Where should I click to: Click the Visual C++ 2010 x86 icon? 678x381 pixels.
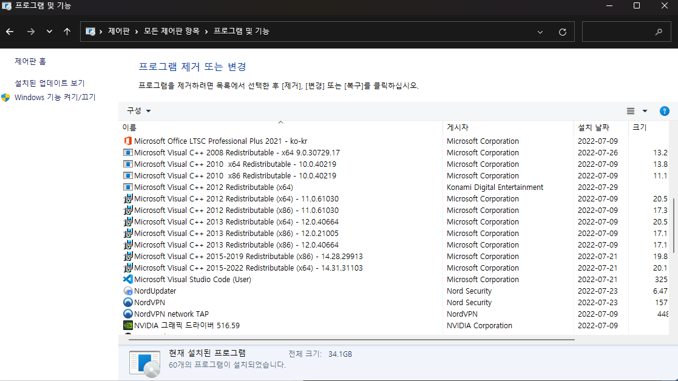coord(127,176)
